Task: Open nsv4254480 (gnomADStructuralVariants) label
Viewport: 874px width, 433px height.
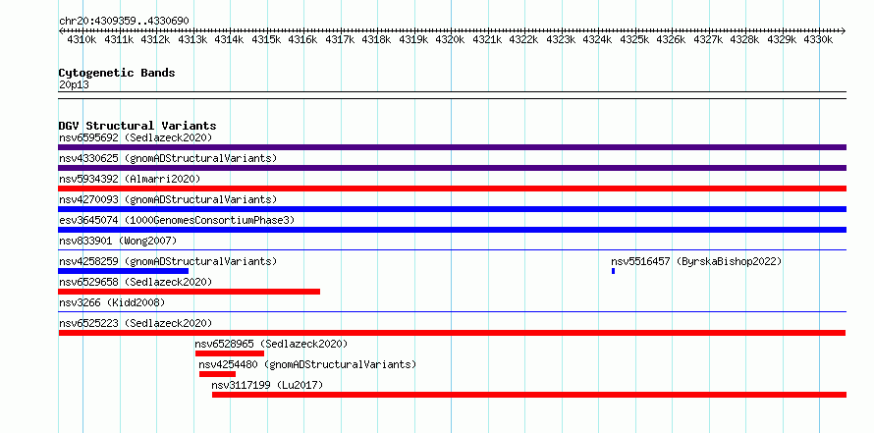Action: click(x=307, y=364)
